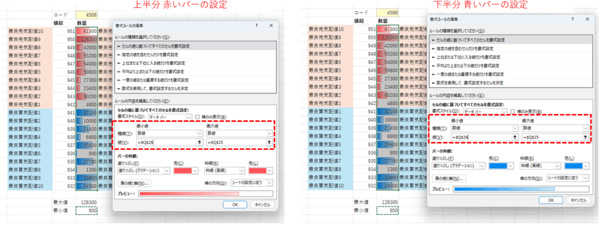Select 最大値 result cell 128300 behind blue-bar dialog
This screenshot has height=226, width=604.
[388, 202]
